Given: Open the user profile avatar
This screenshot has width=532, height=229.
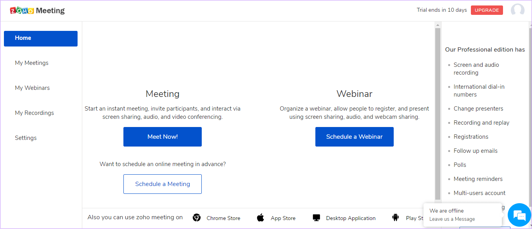Looking at the screenshot, I should pos(518,10).
